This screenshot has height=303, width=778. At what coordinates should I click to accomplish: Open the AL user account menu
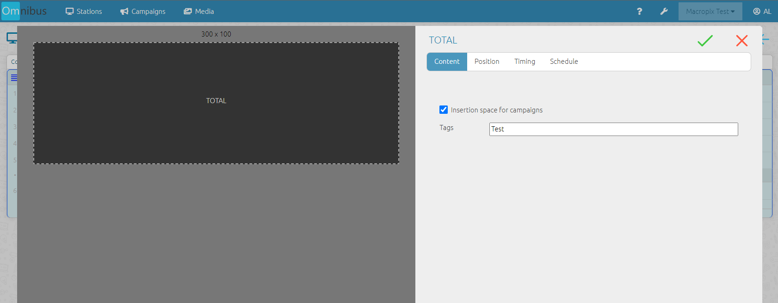[762, 12]
